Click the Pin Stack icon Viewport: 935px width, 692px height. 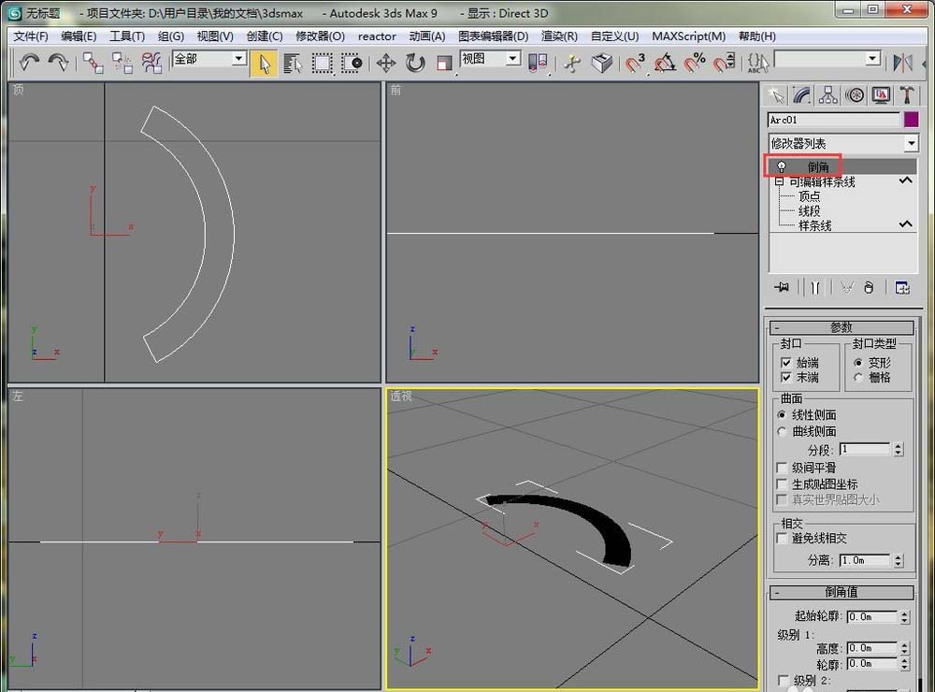[781, 288]
